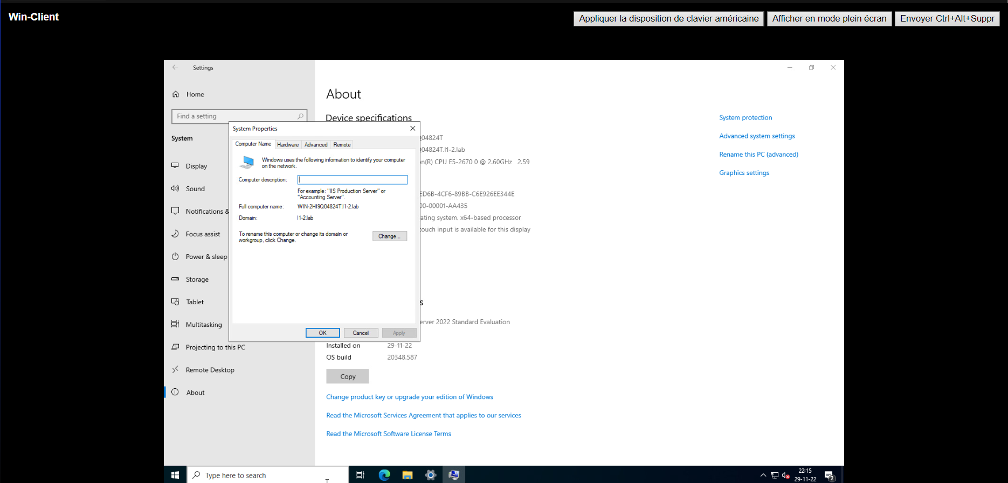
Task: Open Advanced system settings link
Action: click(757, 136)
